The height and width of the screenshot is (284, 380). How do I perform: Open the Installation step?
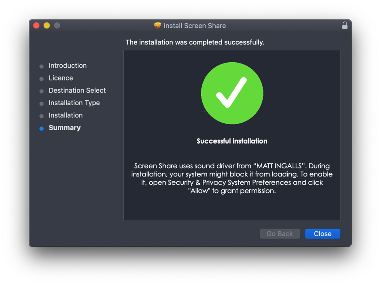pos(66,115)
